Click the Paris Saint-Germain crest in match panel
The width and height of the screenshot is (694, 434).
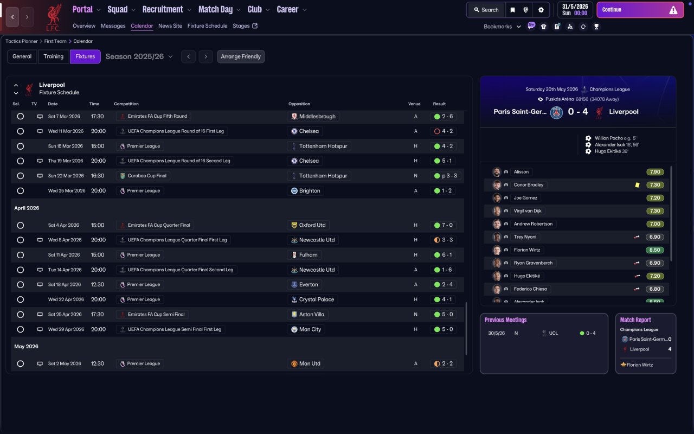tap(556, 112)
